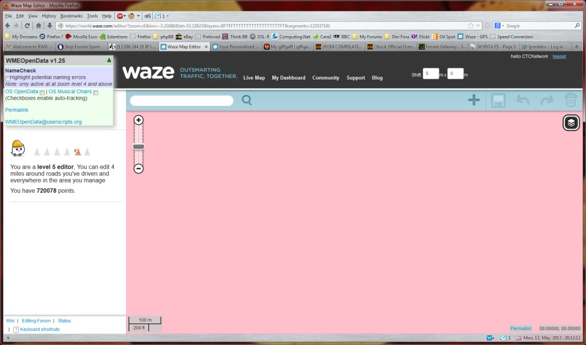The image size is (586, 345).
Task: Check the OS Musical Chairs checkbox
Action: click(x=96, y=93)
